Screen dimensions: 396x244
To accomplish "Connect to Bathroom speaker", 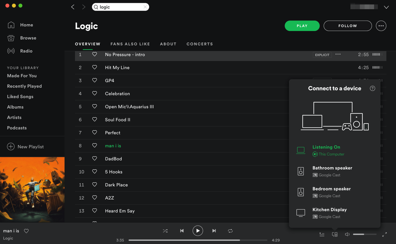I will click(335, 171).
